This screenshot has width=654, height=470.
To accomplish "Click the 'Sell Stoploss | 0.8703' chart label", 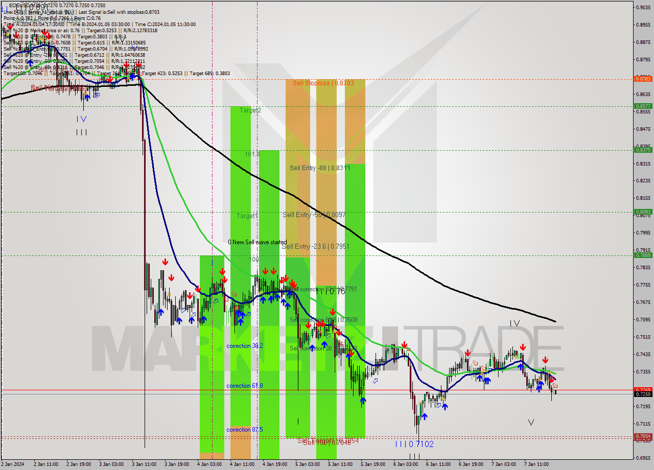I will coord(323,83).
